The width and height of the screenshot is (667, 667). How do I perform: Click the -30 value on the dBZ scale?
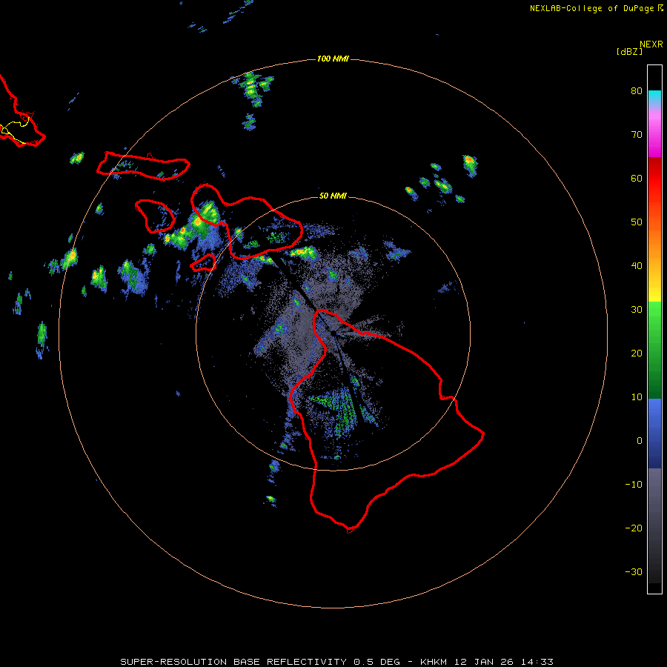point(634,572)
